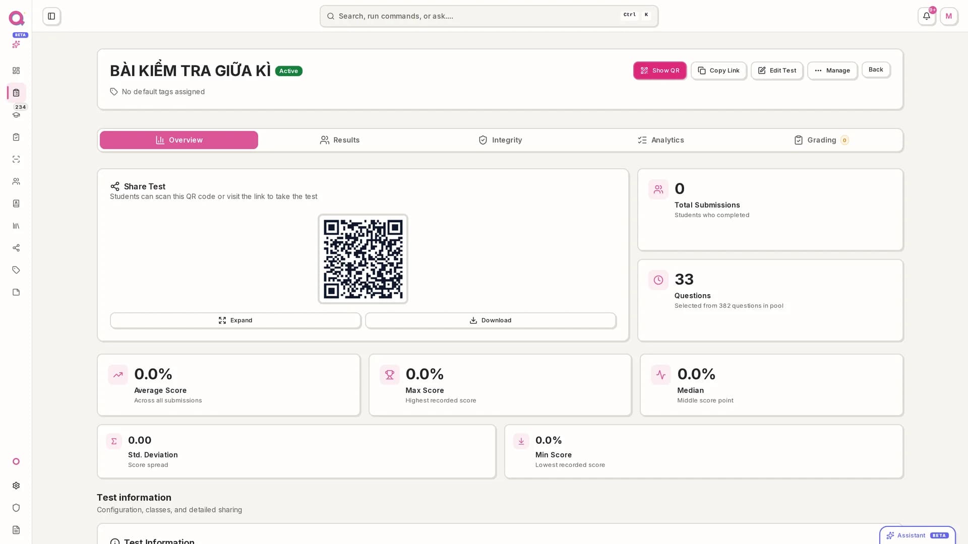Viewport: 968px width, 544px height.
Task: Open the share nodes icon in sidebar
Action: click(x=16, y=248)
